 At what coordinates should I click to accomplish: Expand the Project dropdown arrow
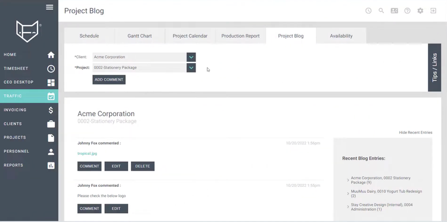coord(191,68)
